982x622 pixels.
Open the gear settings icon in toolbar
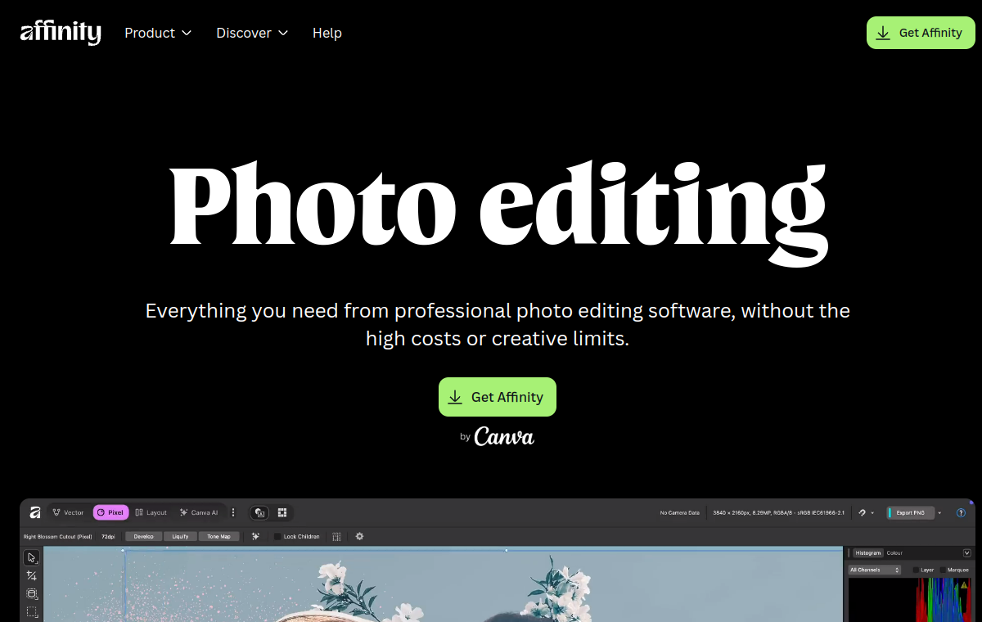tap(359, 537)
